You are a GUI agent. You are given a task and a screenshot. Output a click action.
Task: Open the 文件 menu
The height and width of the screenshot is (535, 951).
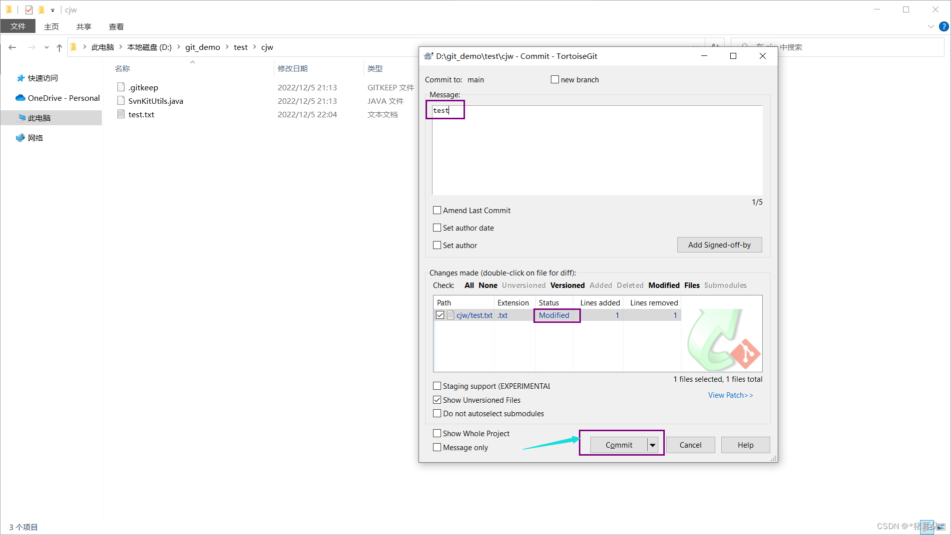18,26
